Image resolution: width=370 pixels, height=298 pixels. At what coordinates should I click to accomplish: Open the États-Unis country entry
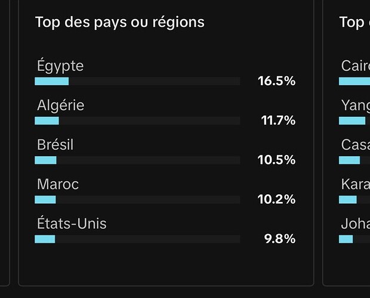tap(72, 224)
